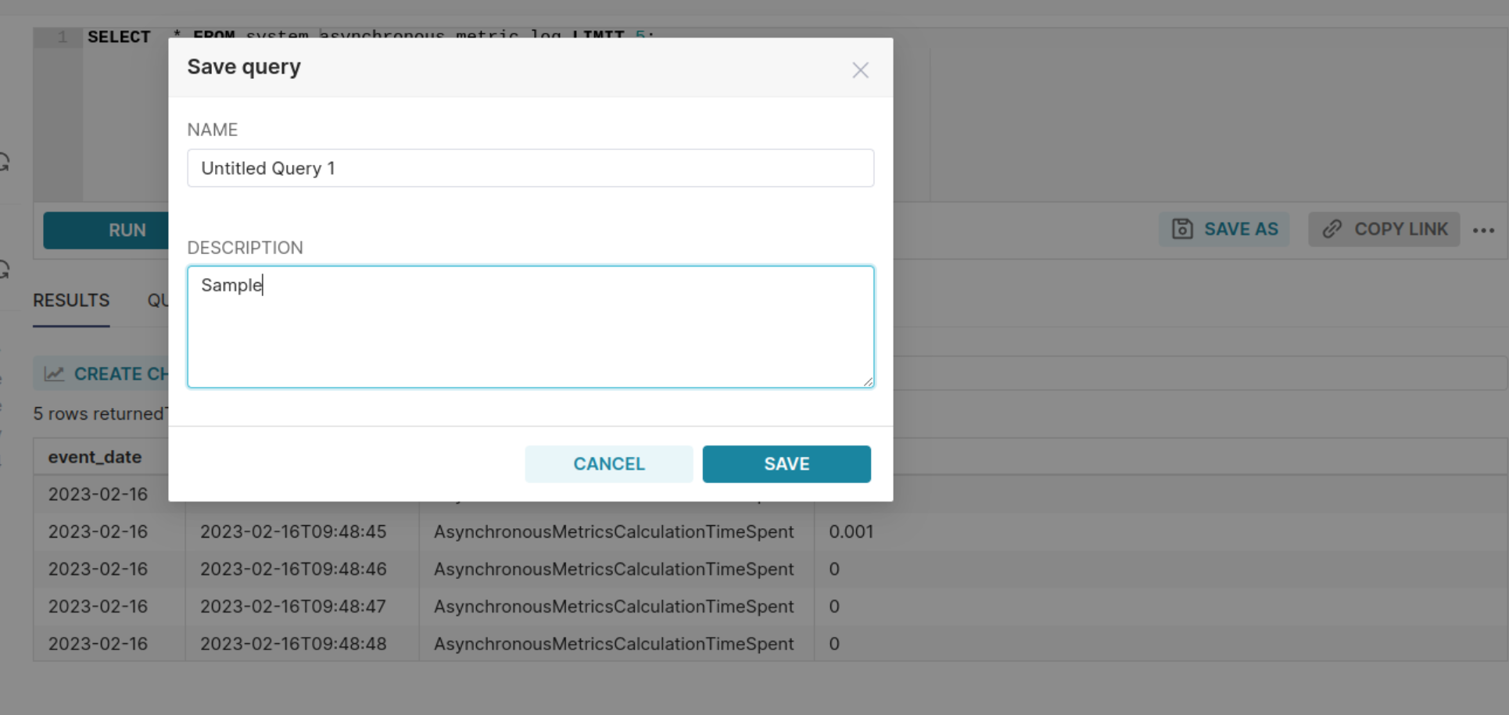Close the Save query dialog with the X

[860, 70]
